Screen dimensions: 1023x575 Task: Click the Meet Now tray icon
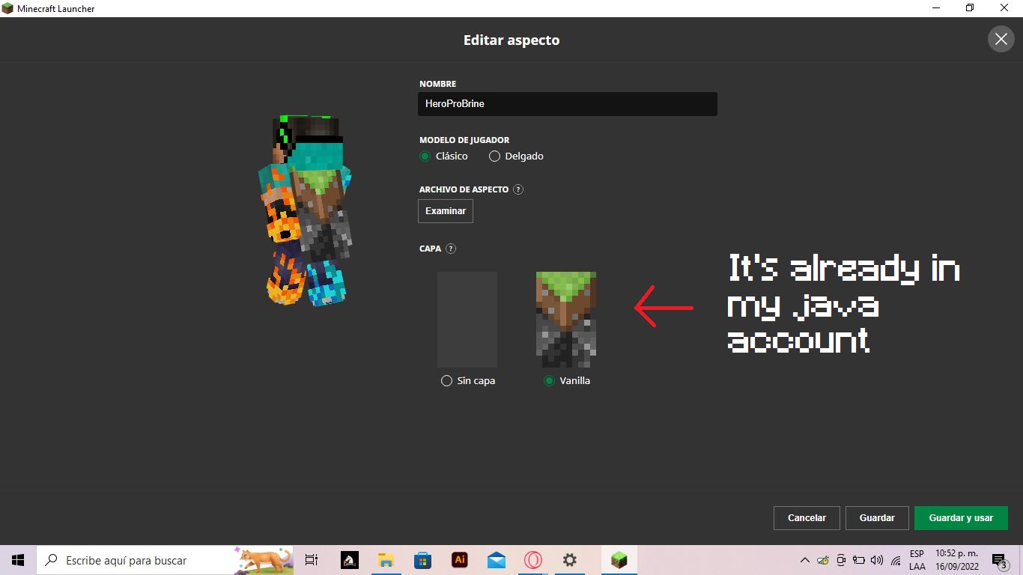point(841,560)
